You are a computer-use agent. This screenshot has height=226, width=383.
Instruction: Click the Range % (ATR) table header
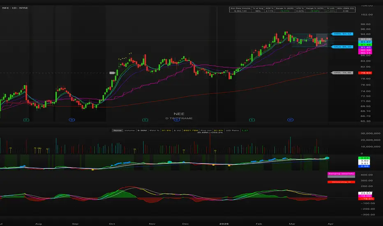click(x=315, y=8)
